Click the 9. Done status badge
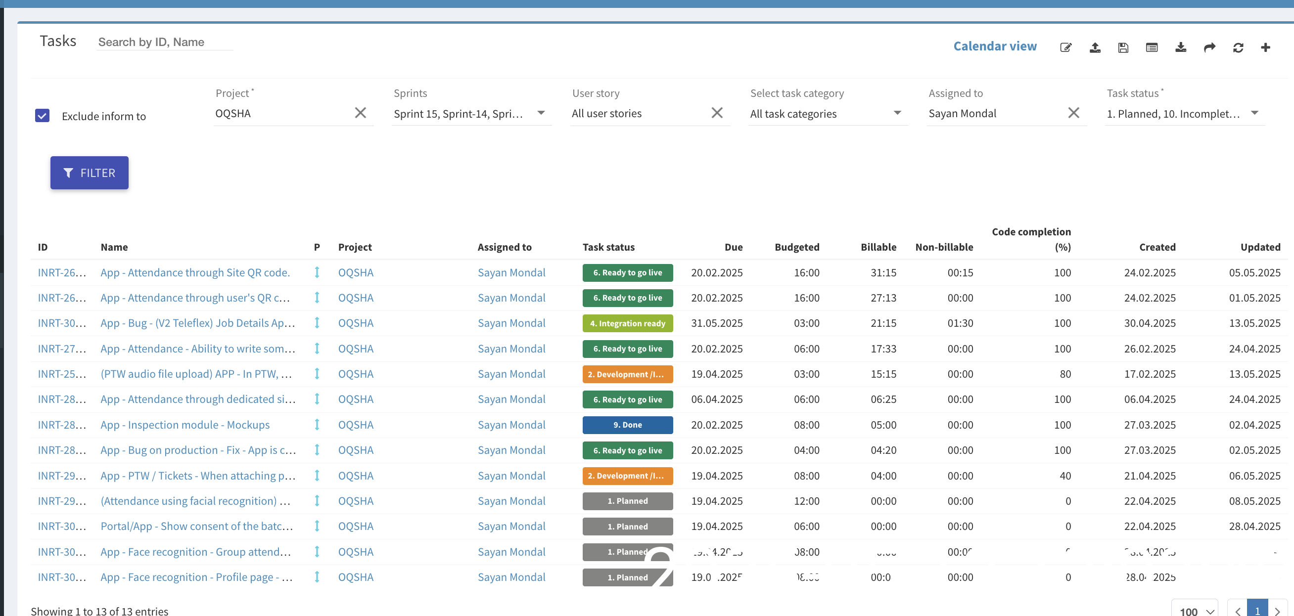The width and height of the screenshot is (1294, 616). 627,425
